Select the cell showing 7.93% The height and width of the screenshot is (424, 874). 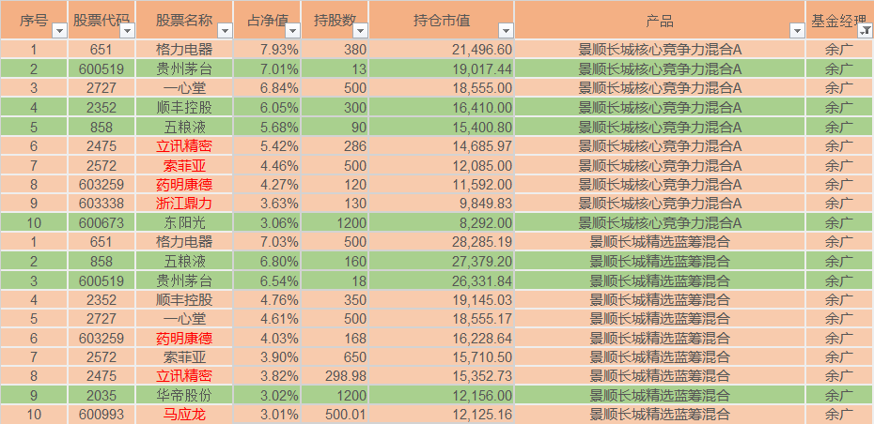tap(267, 49)
